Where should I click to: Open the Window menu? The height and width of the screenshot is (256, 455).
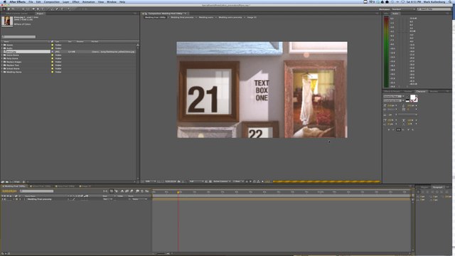[112, 1]
